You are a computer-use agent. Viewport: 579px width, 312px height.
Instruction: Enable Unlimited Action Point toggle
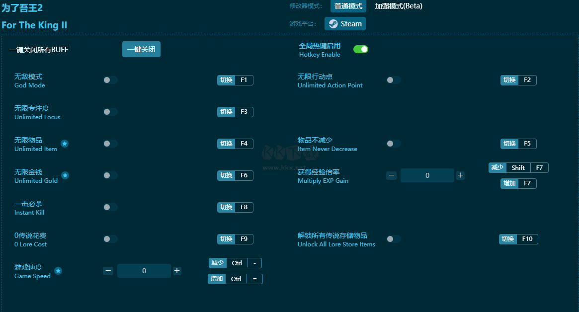(394, 80)
